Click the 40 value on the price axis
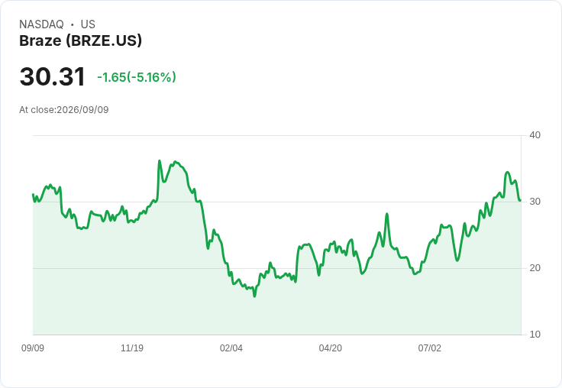This screenshot has height=388, width=562. tap(535, 135)
